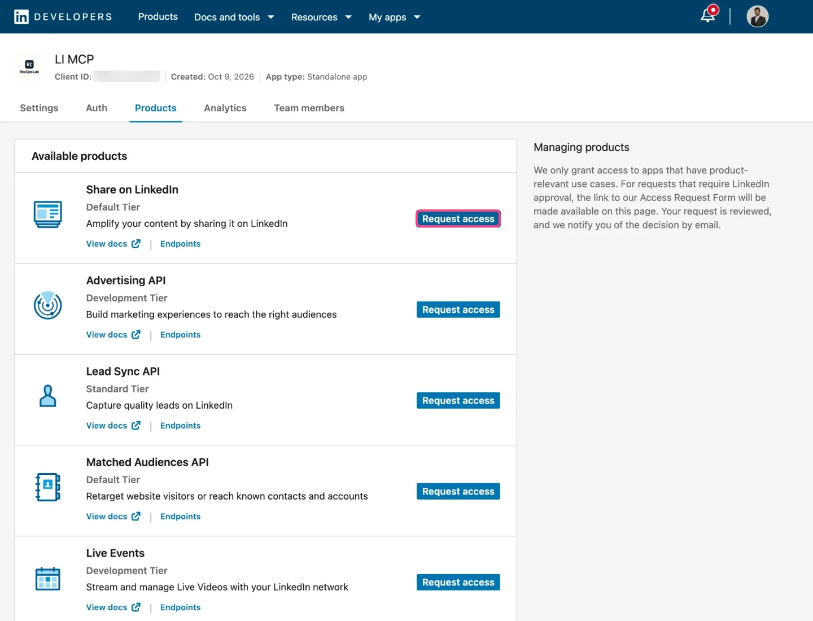
Task: Open Endpoints for Lead Sync API
Action: click(x=181, y=426)
